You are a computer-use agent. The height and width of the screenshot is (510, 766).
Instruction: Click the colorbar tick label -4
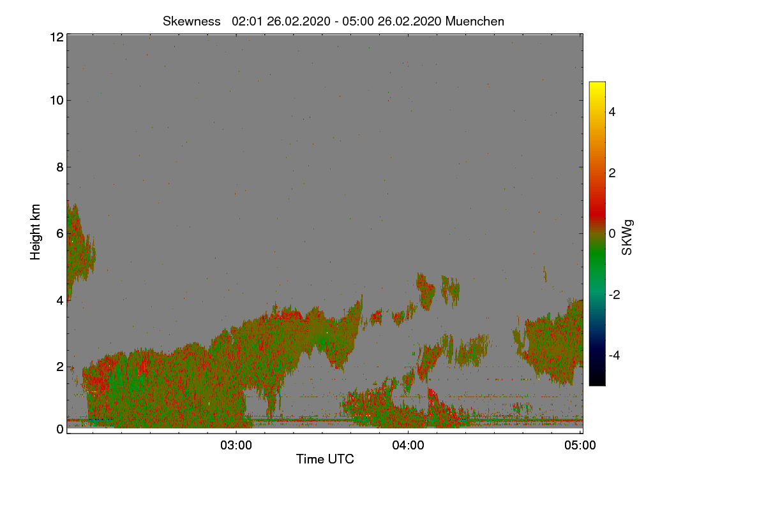click(614, 355)
